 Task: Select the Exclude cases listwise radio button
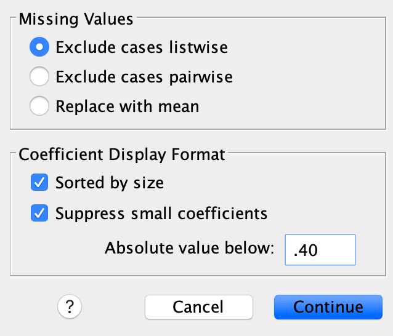pos(39,47)
